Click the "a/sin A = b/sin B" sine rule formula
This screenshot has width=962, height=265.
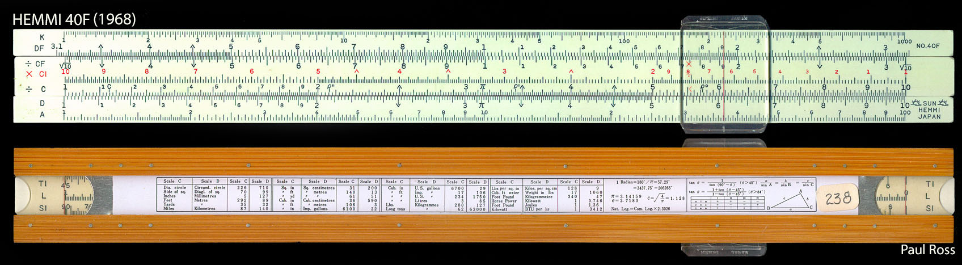[x=776, y=183]
